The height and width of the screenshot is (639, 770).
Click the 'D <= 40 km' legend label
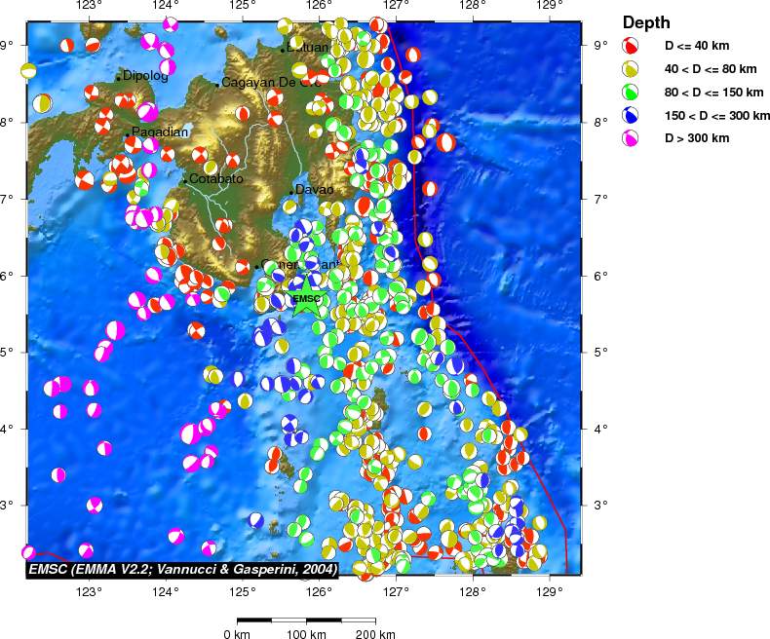click(x=696, y=46)
